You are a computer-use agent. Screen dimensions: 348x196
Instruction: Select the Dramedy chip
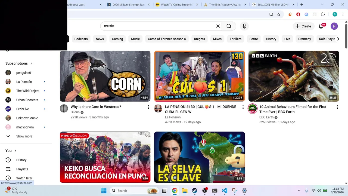(304, 39)
